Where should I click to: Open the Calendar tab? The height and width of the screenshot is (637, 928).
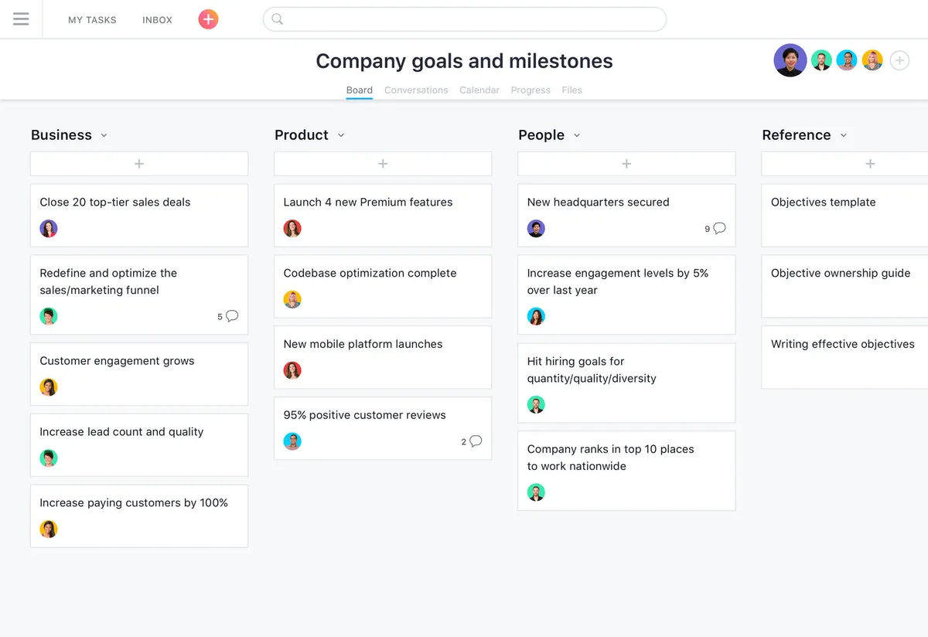[479, 90]
